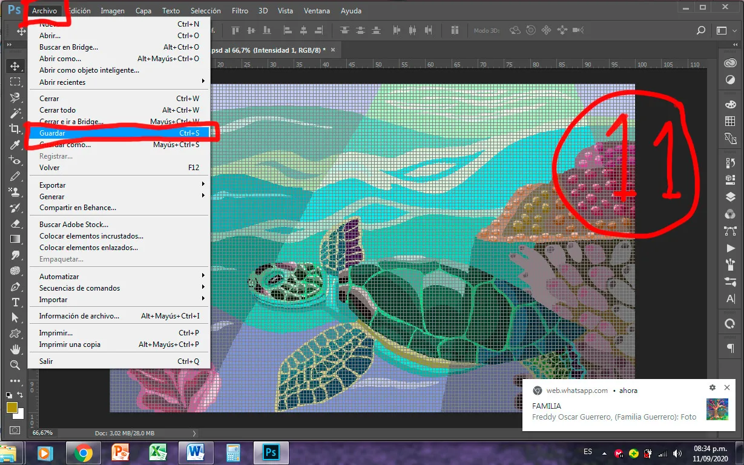The height and width of the screenshot is (465, 744).
Task: Open the Filtro menu
Action: pos(240,11)
